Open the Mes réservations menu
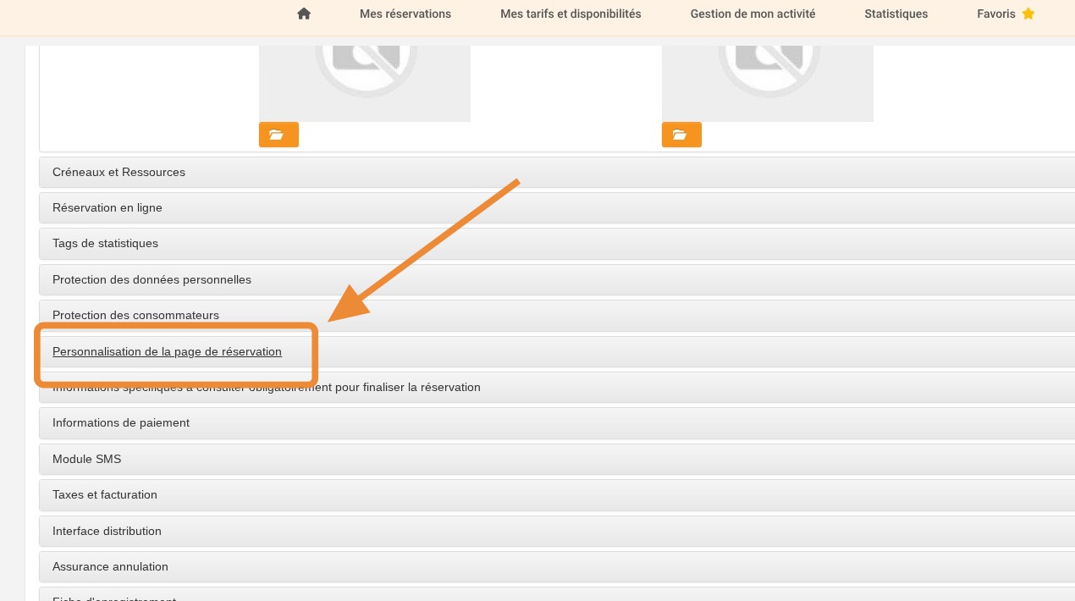Viewport: 1075px width, 601px height. point(405,14)
